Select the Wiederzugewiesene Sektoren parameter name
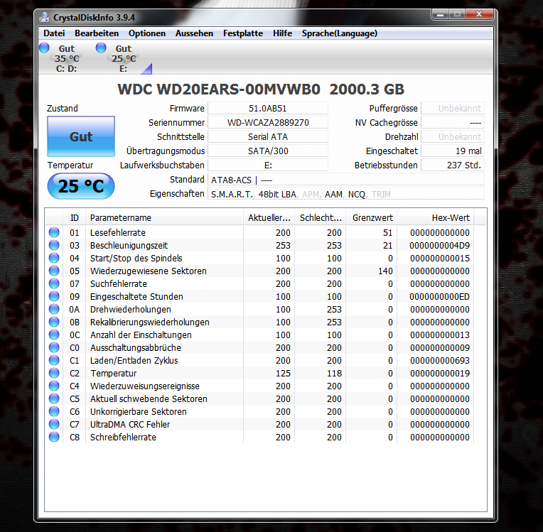 click(x=149, y=271)
